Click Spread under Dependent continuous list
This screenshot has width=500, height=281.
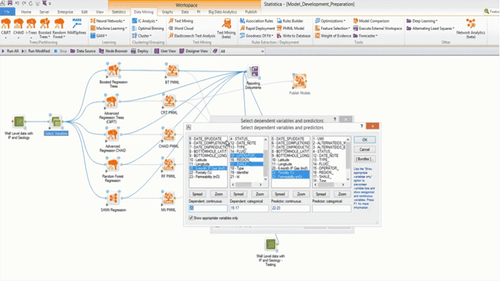pyautogui.click(x=197, y=194)
